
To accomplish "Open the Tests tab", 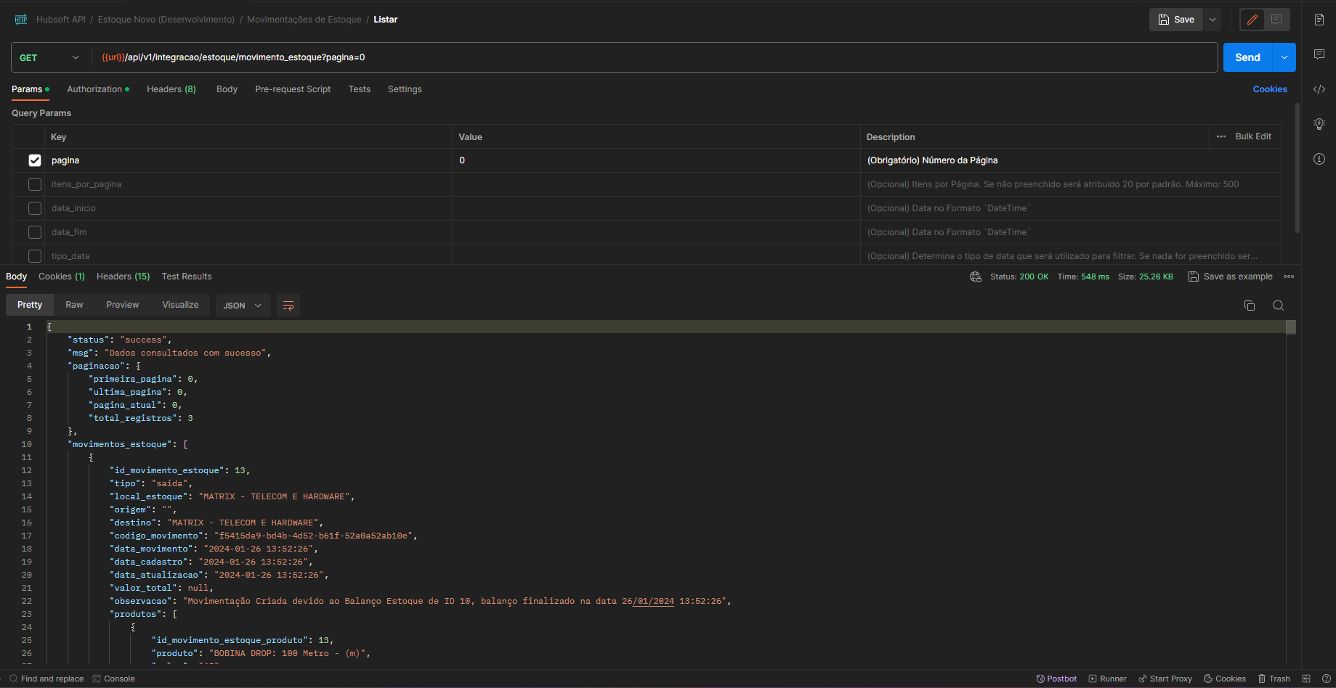I will pyautogui.click(x=359, y=89).
